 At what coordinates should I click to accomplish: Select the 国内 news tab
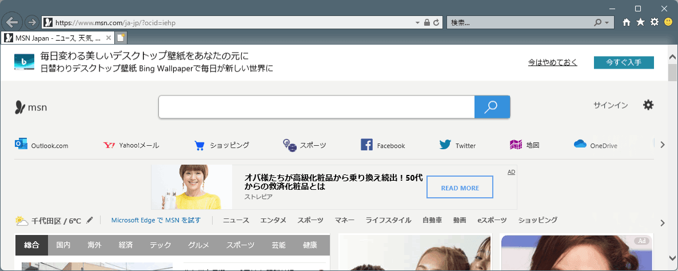pyautogui.click(x=63, y=245)
